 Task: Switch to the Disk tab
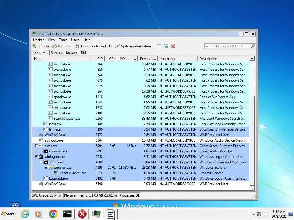click(84, 53)
